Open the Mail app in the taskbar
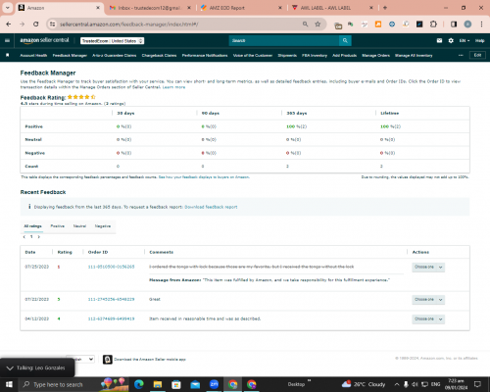The height and width of the screenshot is (392, 490). coord(195,384)
